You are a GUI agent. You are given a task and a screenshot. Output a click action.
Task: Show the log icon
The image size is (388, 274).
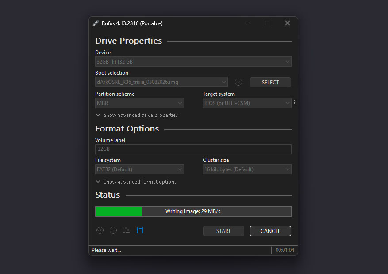tap(140, 230)
